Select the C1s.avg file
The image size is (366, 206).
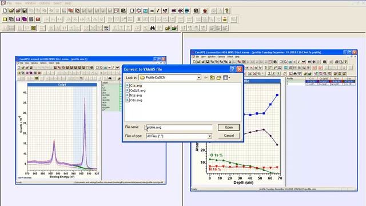[134, 85]
